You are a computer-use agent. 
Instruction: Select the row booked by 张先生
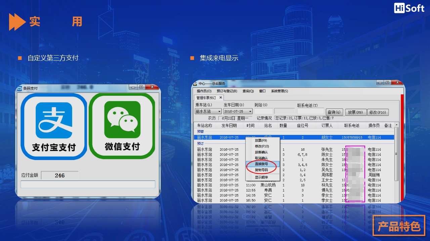tap(294, 150)
